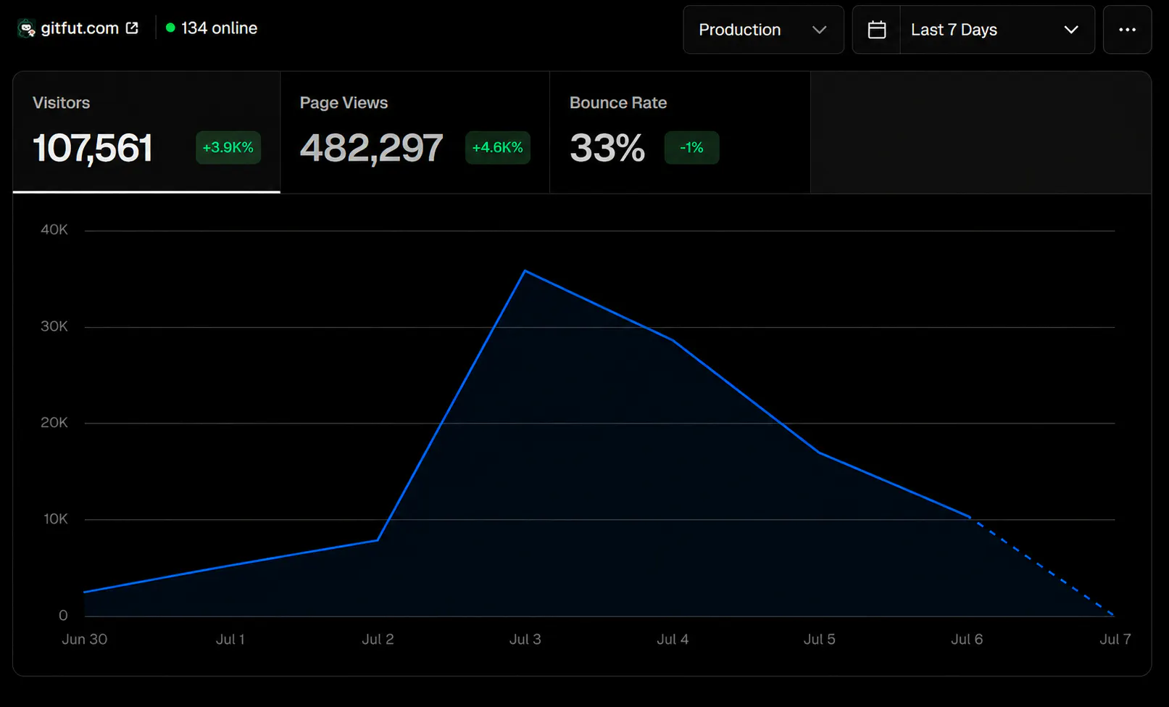1169x707 pixels.
Task: Select the Visitors metric tab
Action: click(x=146, y=132)
